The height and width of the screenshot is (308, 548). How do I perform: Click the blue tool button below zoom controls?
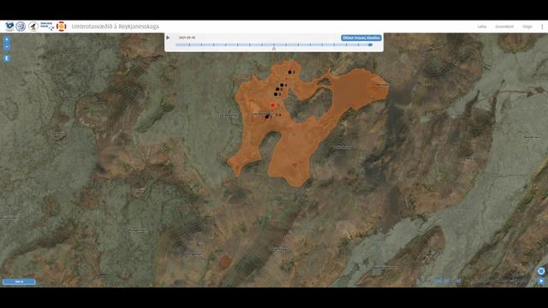point(7,58)
